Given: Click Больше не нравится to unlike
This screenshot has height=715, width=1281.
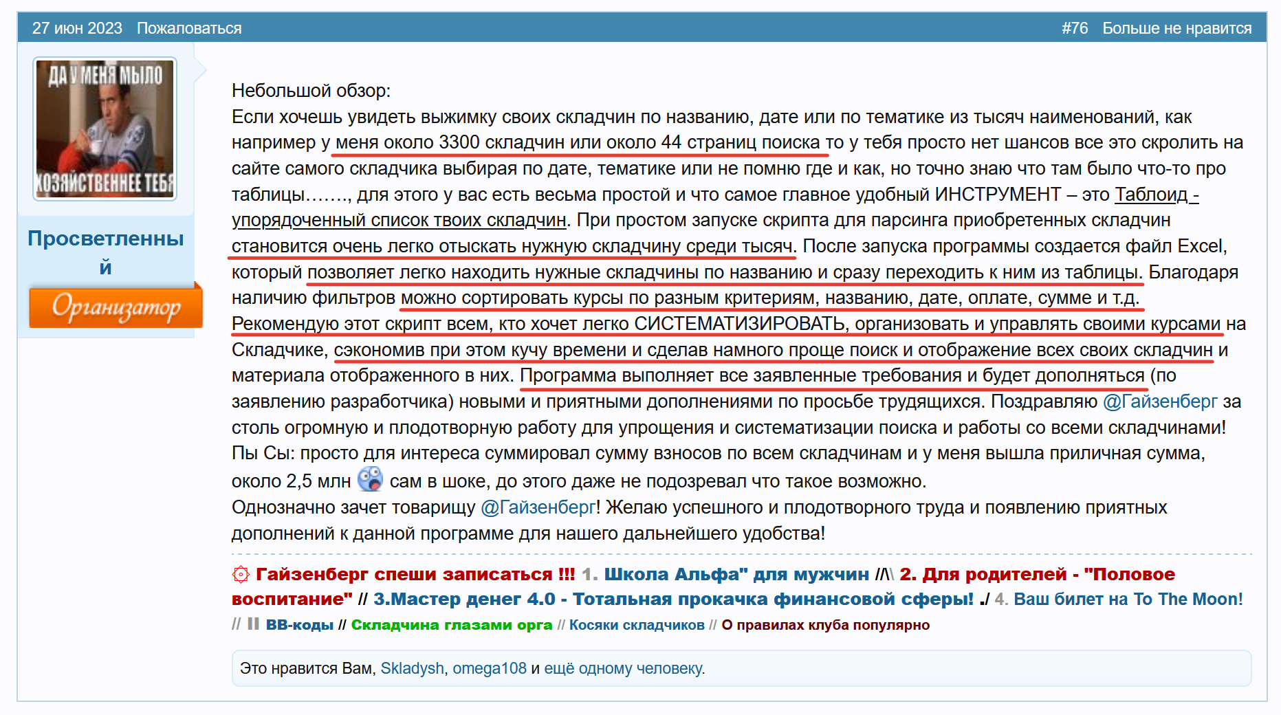Looking at the screenshot, I should pos(1177,28).
